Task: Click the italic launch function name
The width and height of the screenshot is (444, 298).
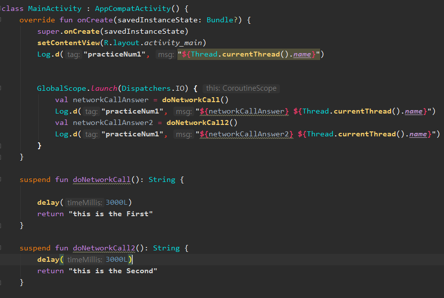Action: pyautogui.click(x=104, y=88)
